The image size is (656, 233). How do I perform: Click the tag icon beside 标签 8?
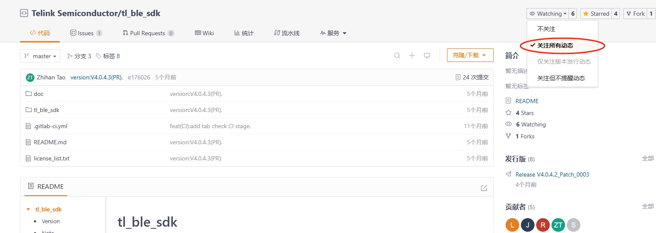[99, 56]
